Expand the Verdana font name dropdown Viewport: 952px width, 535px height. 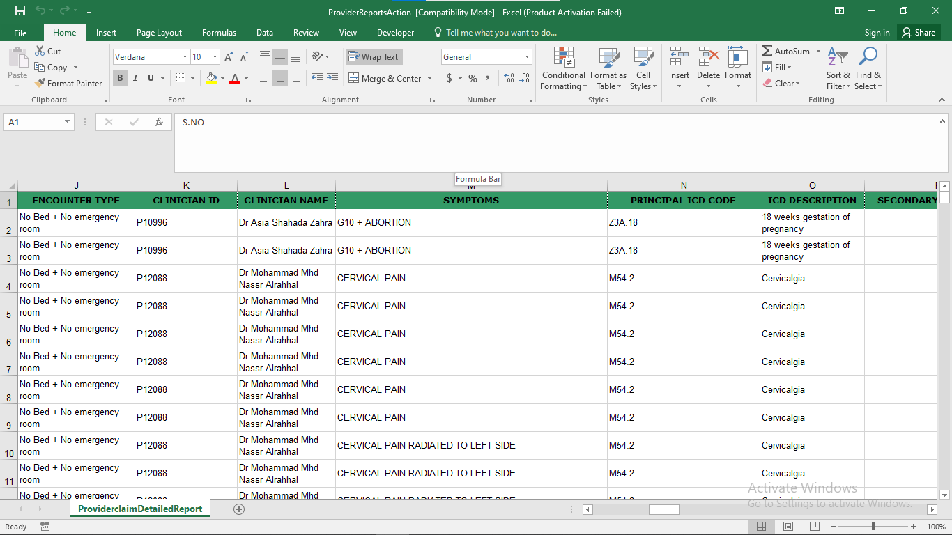pos(185,57)
